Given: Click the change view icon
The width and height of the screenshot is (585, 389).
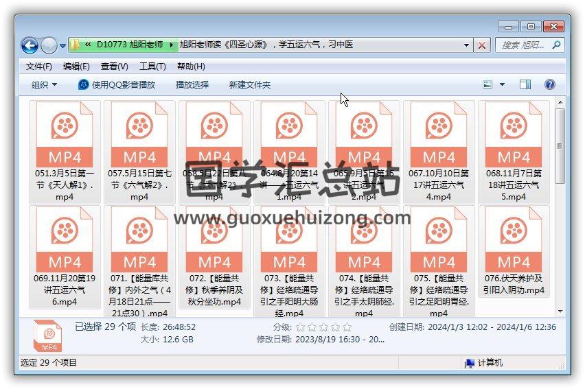Looking at the screenshot, I should 488,84.
